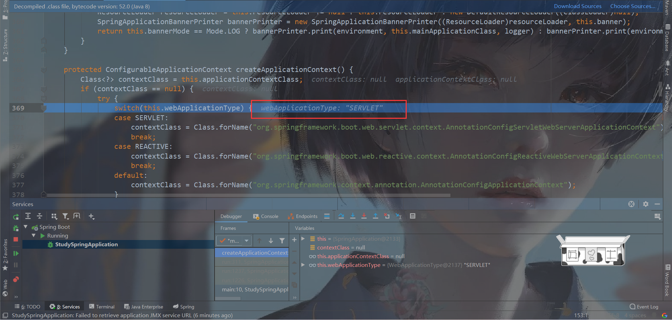The height and width of the screenshot is (320, 672).
Task: Select the Step Into debugger icon
Action: [352, 216]
